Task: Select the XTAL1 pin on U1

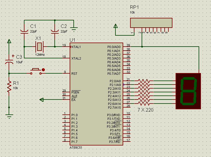Action: (76, 47)
